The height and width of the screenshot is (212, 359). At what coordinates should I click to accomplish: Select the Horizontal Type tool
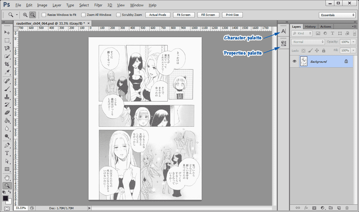7,153
